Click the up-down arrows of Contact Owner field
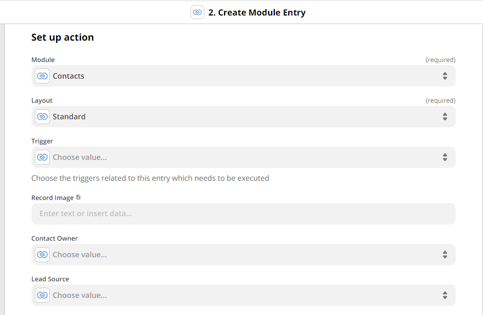483x315 pixels. (x=445, y=255)
